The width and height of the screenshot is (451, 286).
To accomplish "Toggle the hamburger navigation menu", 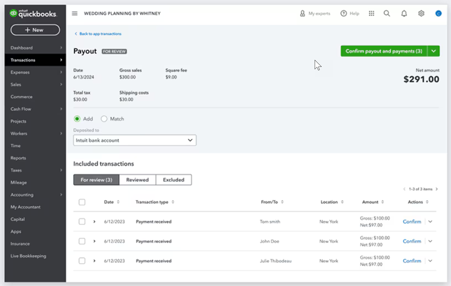I will tap(74, 13).
